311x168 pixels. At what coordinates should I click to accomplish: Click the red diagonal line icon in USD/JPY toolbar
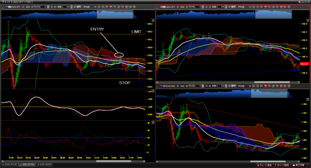click(x=281, y=7)
